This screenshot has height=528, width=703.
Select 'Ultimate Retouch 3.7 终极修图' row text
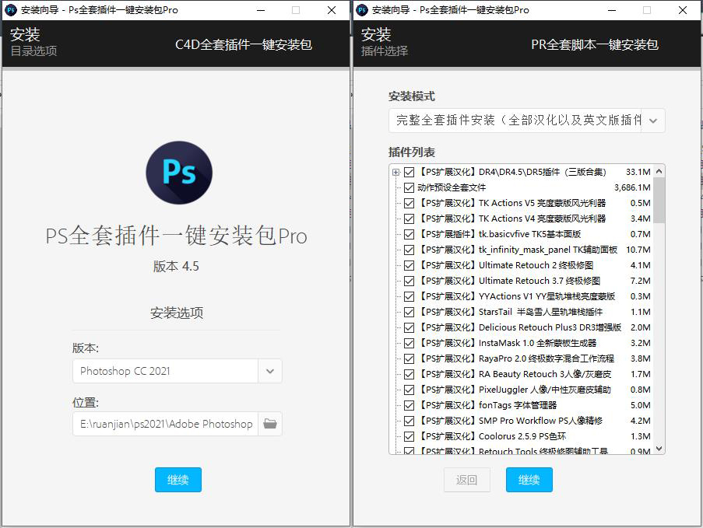[540, 281]
